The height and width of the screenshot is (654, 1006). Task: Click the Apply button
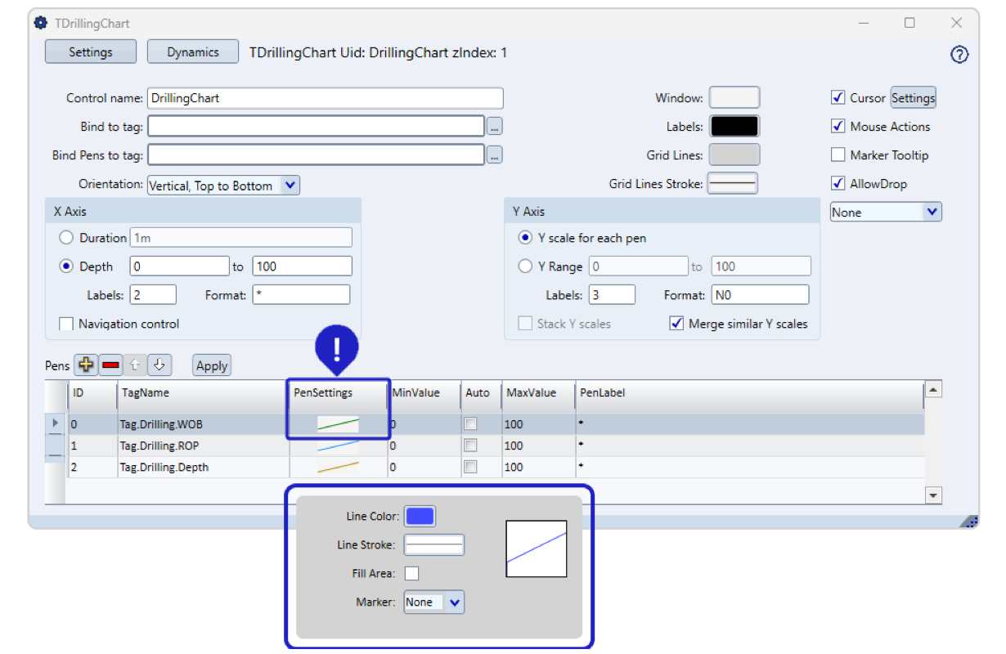click(x=212, y=365)
